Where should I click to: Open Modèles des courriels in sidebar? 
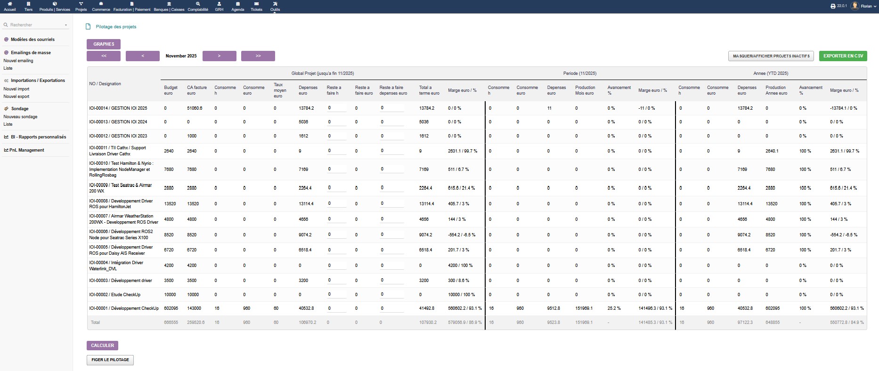(33, 40)
